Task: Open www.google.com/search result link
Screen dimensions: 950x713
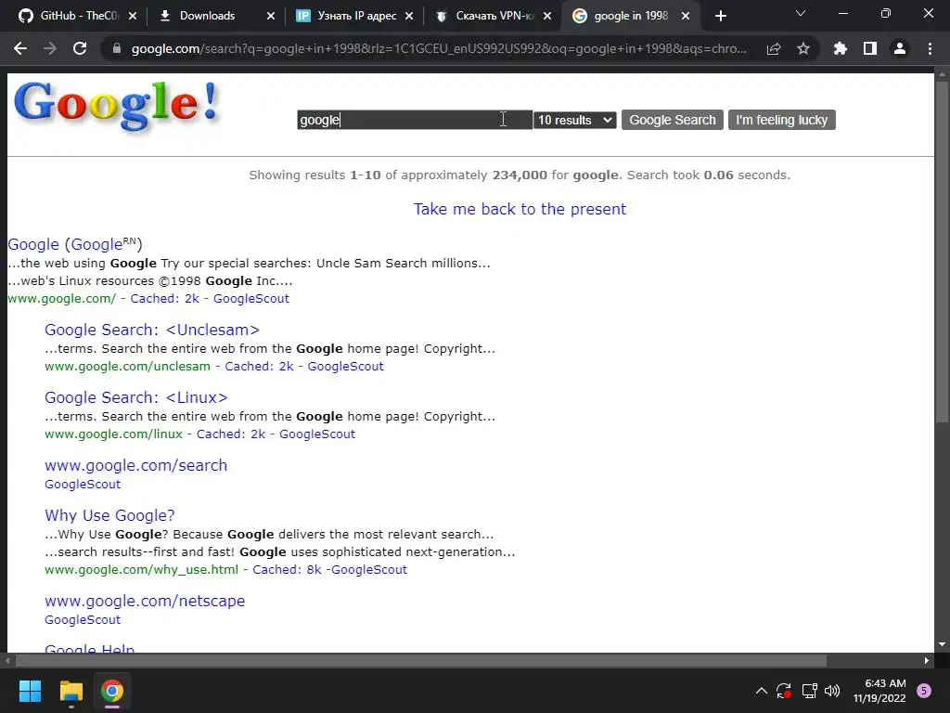Action: click(x=136, y=465)
